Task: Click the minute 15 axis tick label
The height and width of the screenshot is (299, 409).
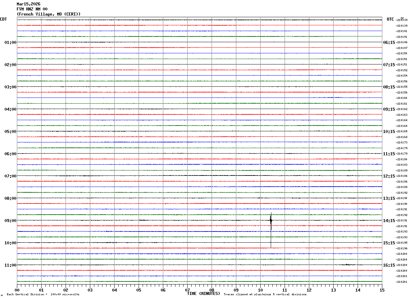Action: pyautogui.click(x=382, y=290)
